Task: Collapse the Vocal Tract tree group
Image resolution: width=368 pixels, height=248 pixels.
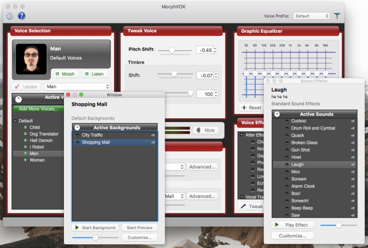Action: [241, 196]
